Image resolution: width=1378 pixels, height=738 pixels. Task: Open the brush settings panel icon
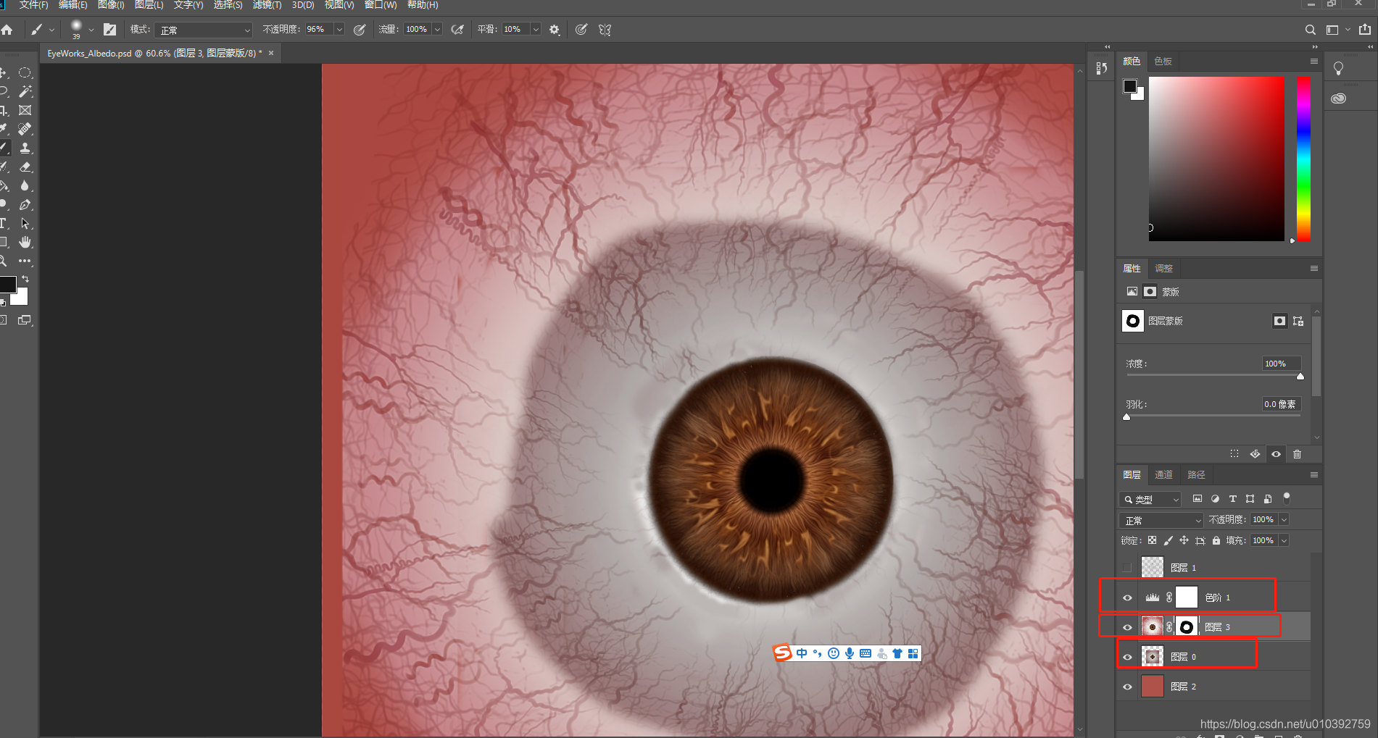click(110, 30)
